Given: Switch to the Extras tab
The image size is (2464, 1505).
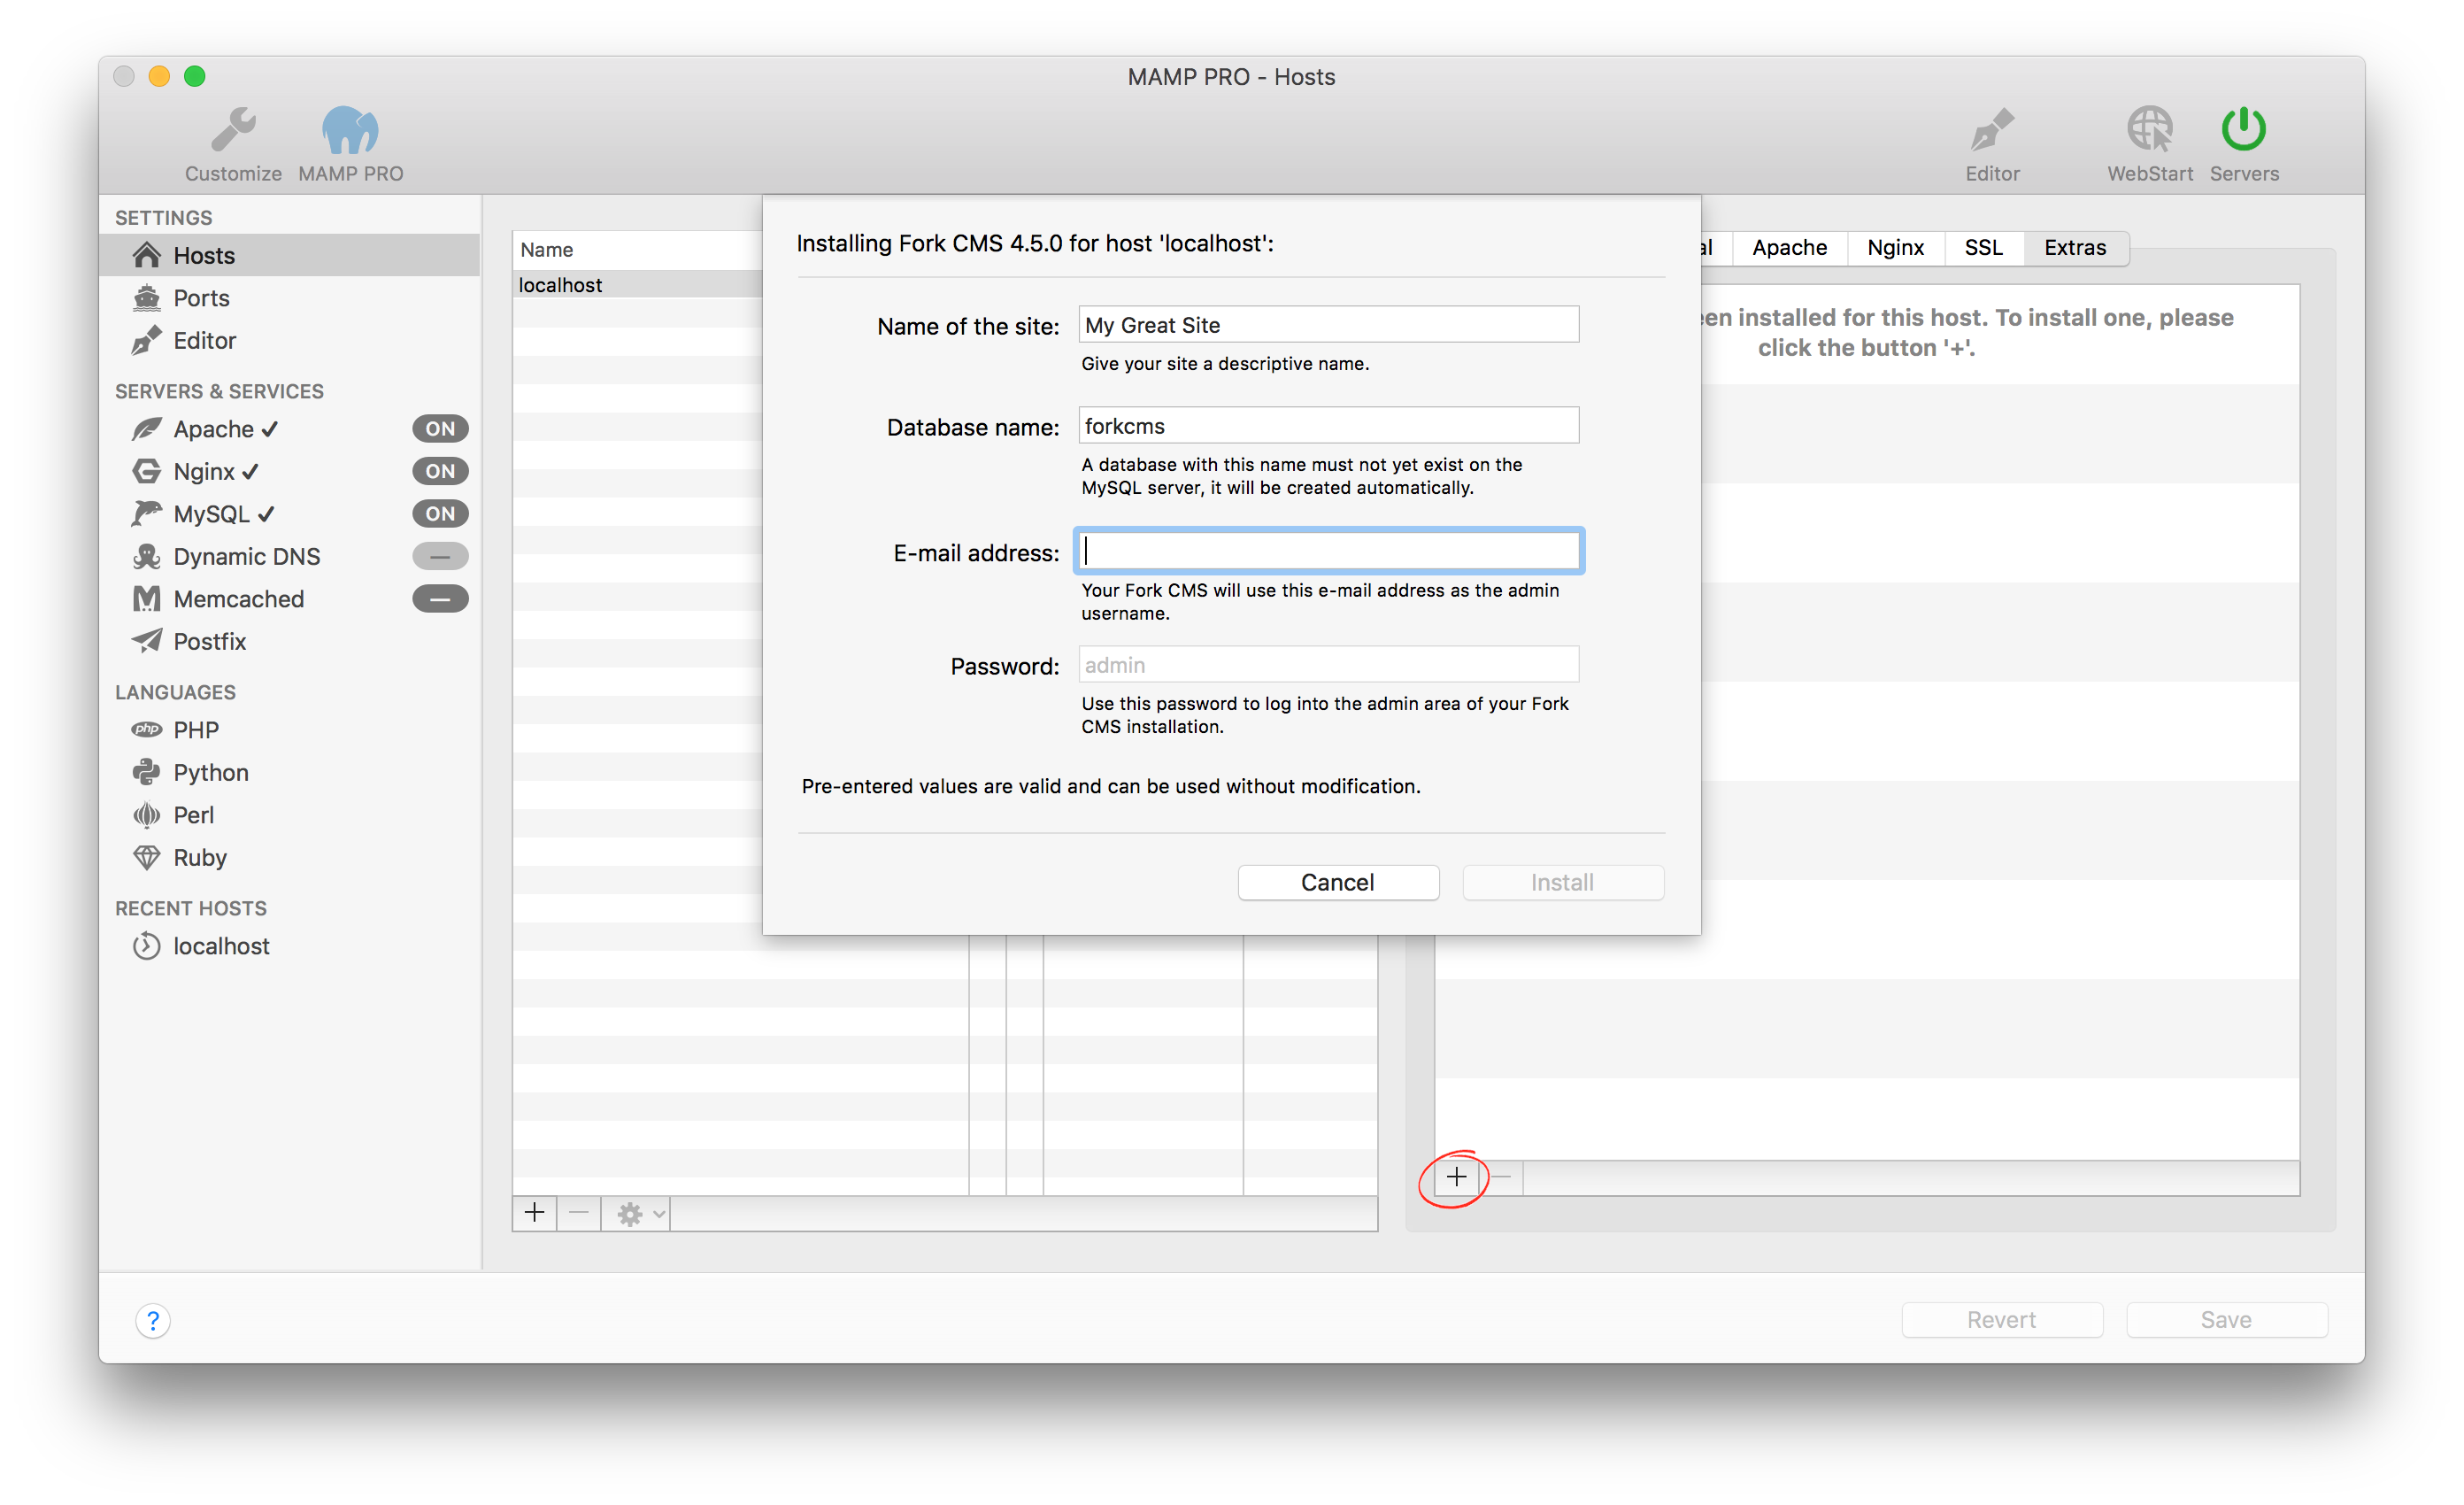Looking at the screenshot, I should pos(2075,248).
